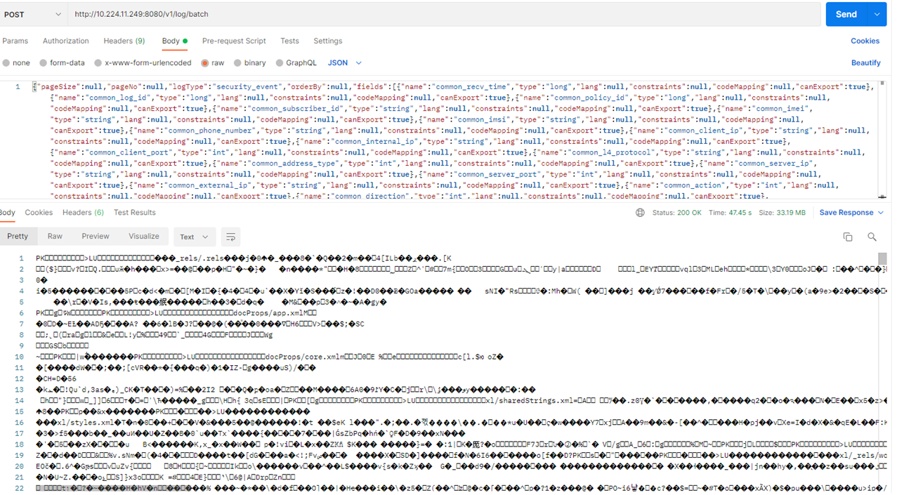The width and height of the screenshot is (897, 495).
Task: Click the request URL input field
Action: [443, 14]
